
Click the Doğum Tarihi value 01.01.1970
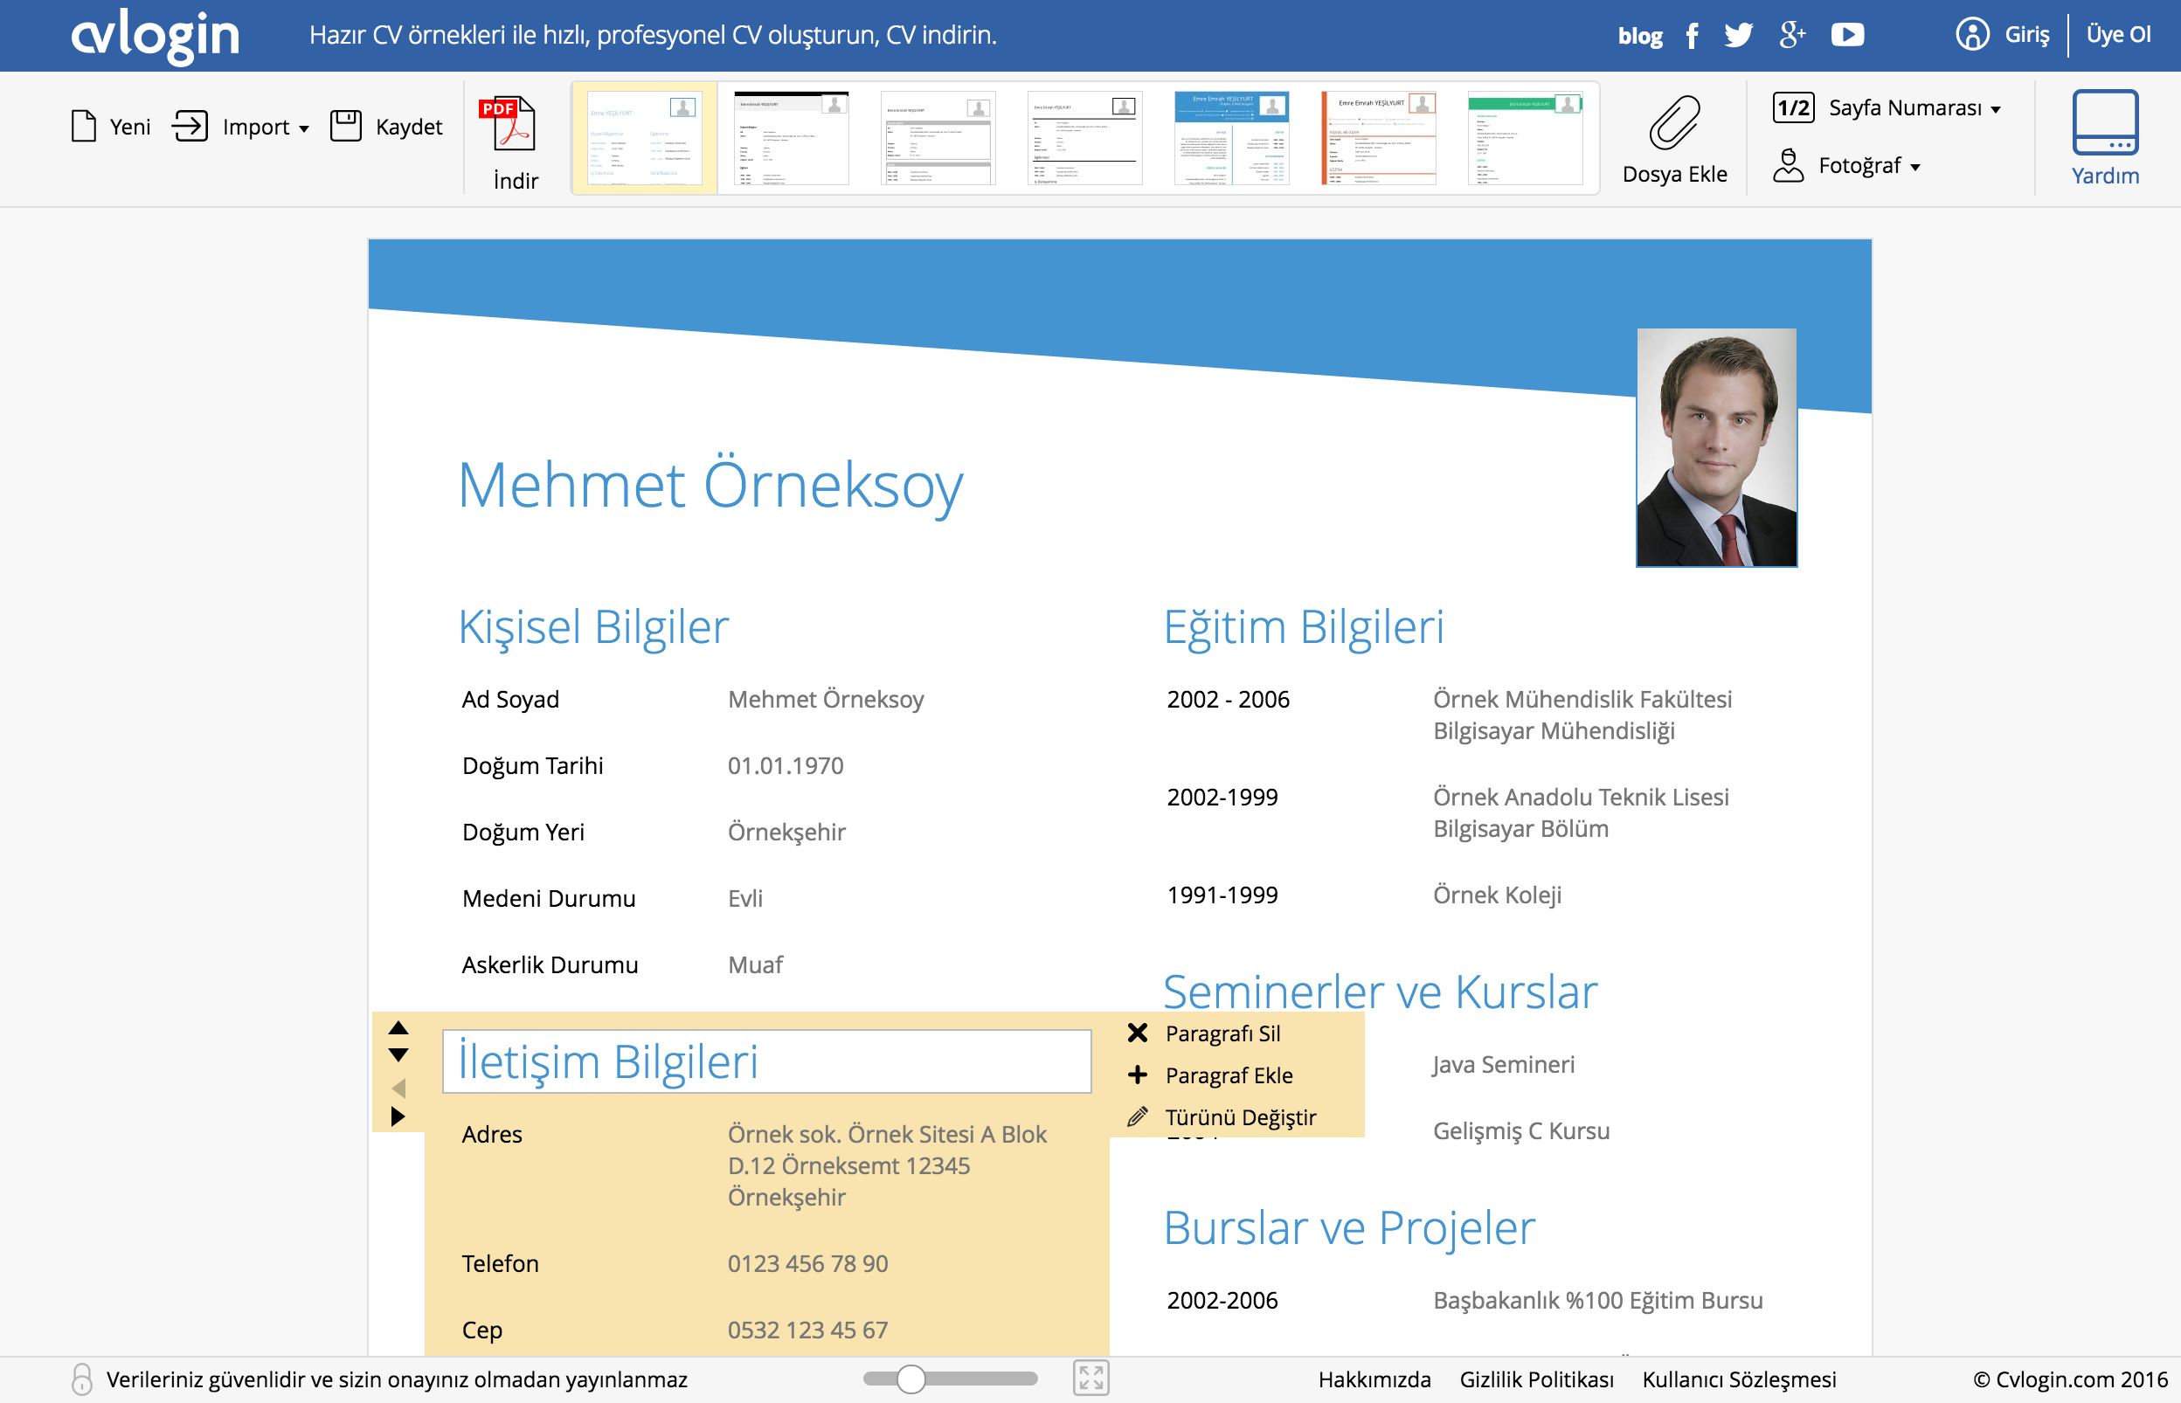[x=786, y=765]
